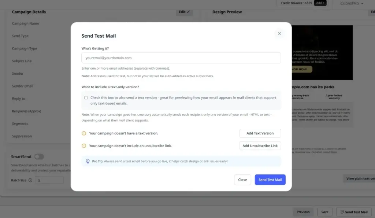Check the box to send a text version
The height and width of the screenshot is (218, 375).
(86, 98)
